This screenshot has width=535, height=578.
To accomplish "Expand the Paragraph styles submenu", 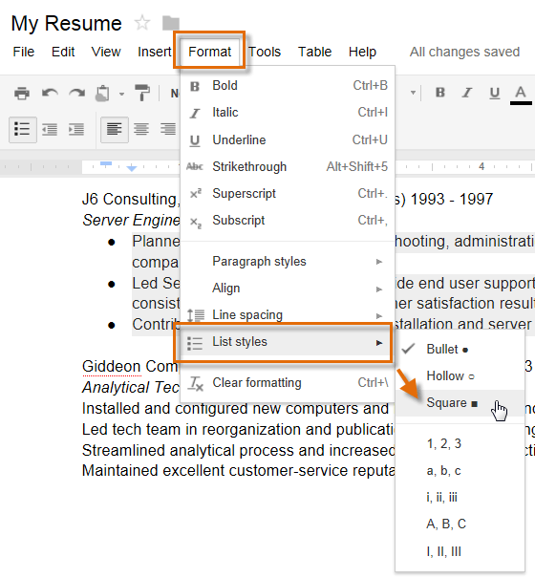I will (x=288, y=262).
